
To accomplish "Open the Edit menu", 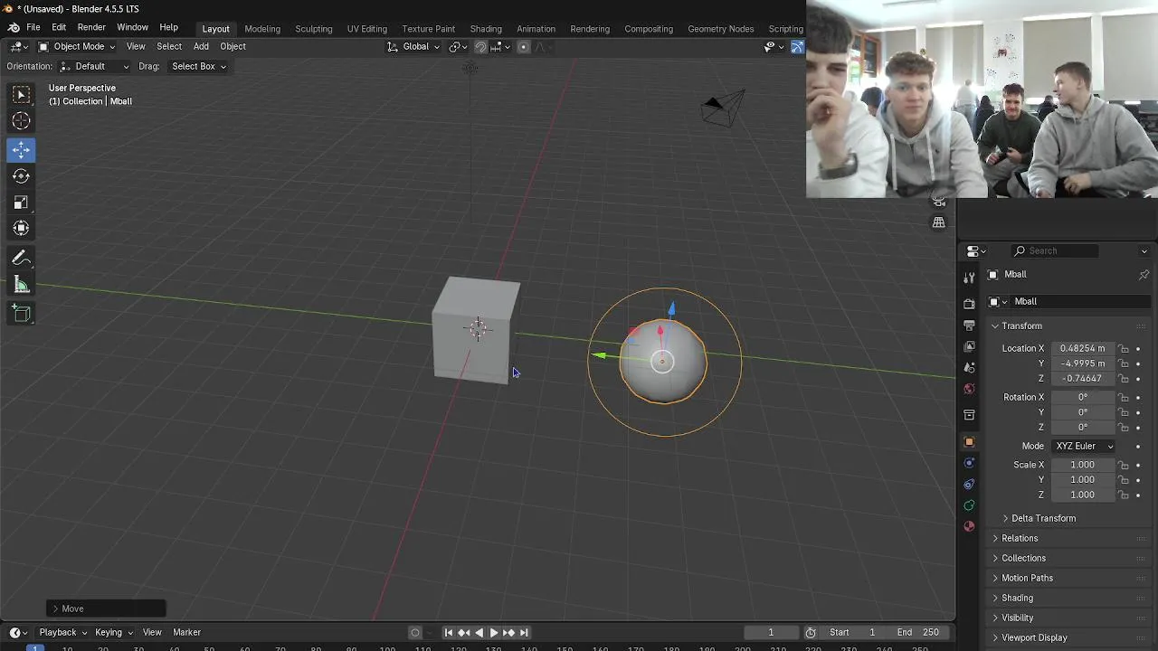I will 59,28.
